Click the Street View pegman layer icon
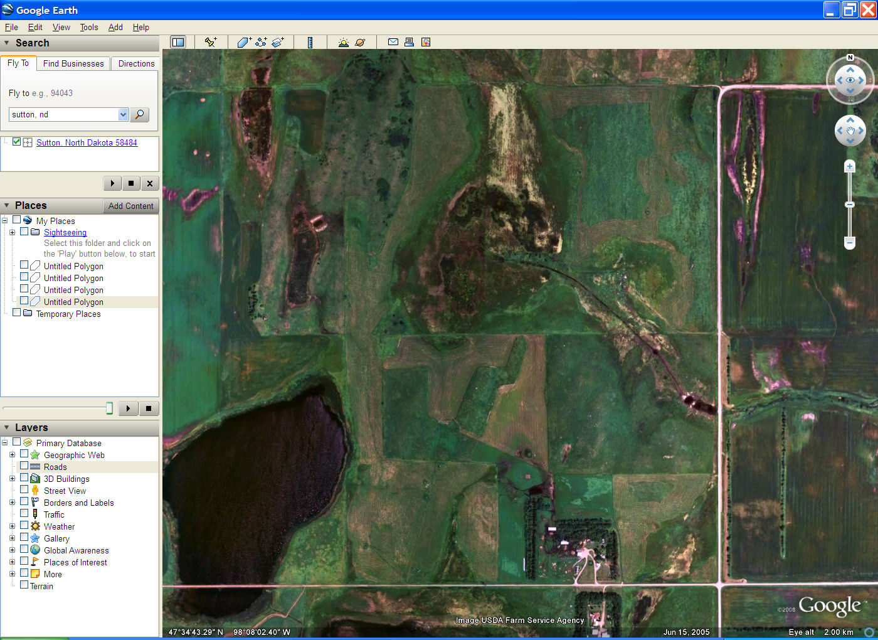This screenshot has width=878, height=640. 35,490
